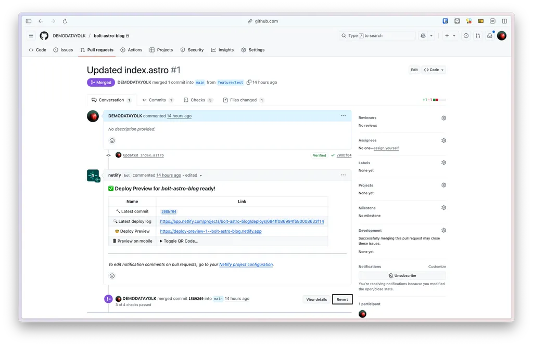Switch to the Conversation tab
533x346 pixels.
point(111,100)
